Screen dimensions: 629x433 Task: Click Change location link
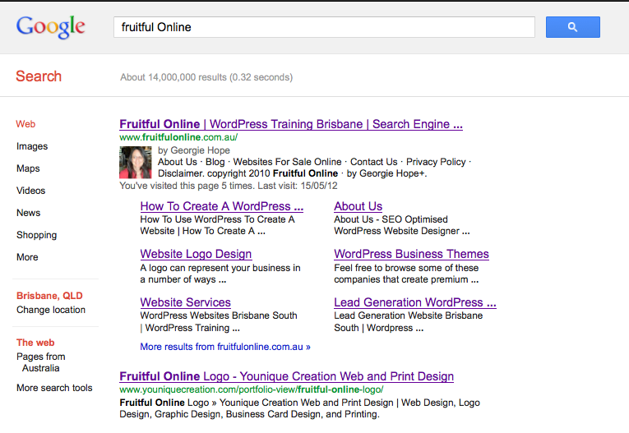(x=51, y=310)
